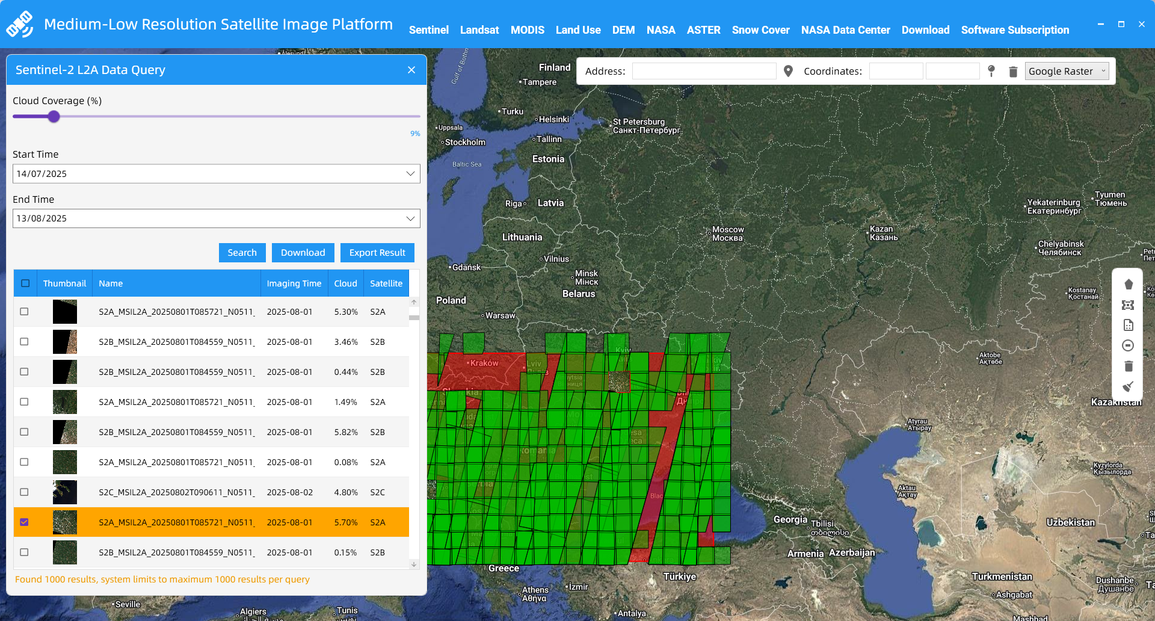Click the Search button
The height and width of the screenshot is (621, 1155).
[x=242, y=253]
